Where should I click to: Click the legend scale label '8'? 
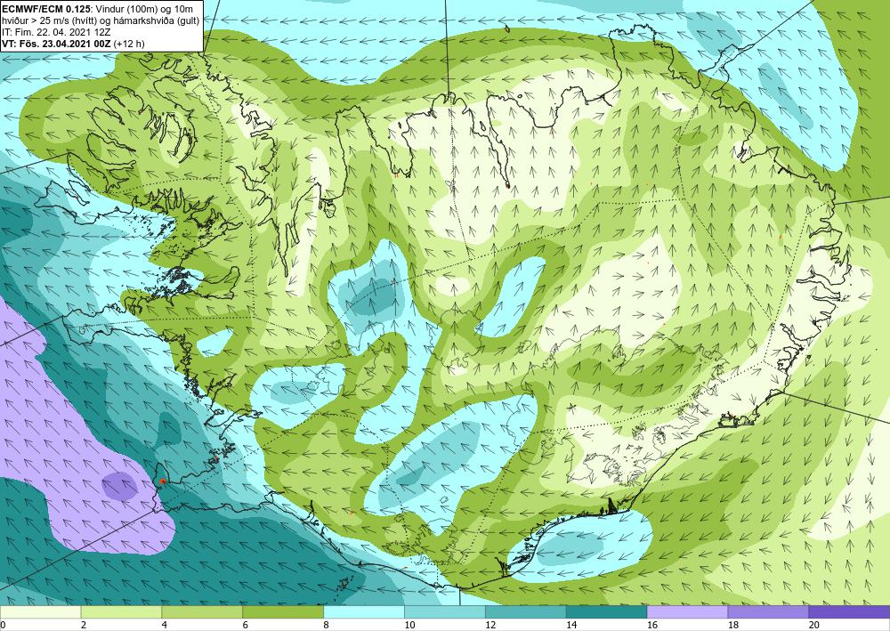(x=326, y=625)
